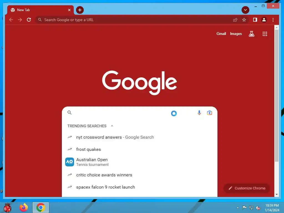Image resolution: width=284 pixels, height=213 pixels.
Task: Select critic choice awards winners suggestion
Action: 140,175
